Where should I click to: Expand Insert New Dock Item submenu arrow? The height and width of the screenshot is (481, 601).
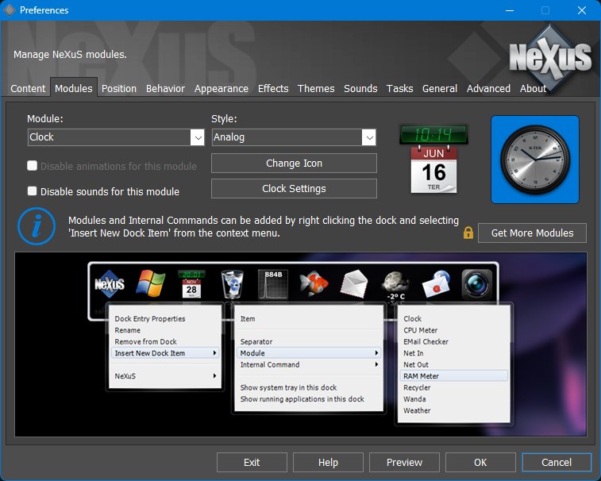click(214, 353)
